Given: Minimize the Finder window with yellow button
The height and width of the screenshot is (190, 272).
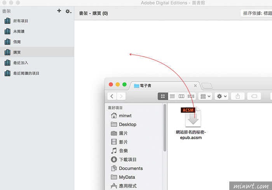Looking at the screenshot, I should [x=118, y=85].
